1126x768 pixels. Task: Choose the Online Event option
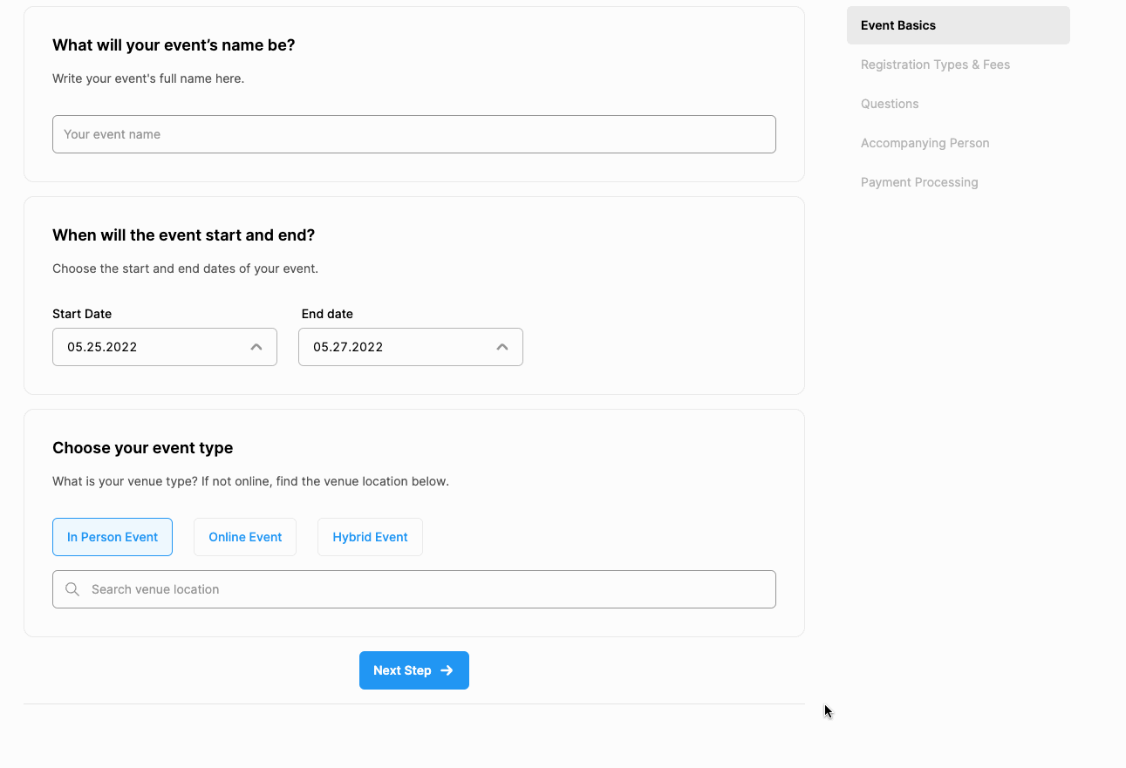(x=245, y=537)
